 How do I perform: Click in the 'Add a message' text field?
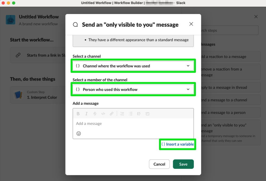[133, 123]
